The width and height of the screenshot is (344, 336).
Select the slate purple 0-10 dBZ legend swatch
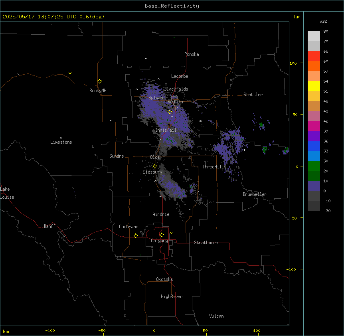pos(314,186)
